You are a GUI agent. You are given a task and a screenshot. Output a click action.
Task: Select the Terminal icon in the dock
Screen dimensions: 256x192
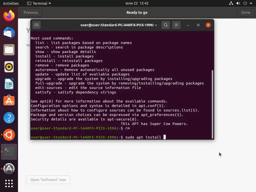9,152
